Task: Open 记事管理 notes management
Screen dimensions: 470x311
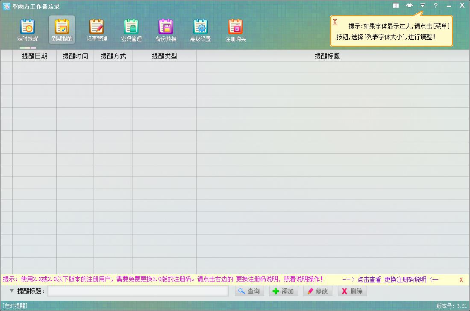Action: 97,29
